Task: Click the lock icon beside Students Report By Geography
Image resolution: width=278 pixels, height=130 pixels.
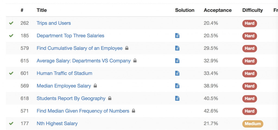Action: [x=110, y=99]
